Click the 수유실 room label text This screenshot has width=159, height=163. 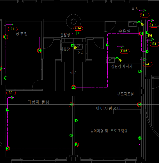[124, 31]
